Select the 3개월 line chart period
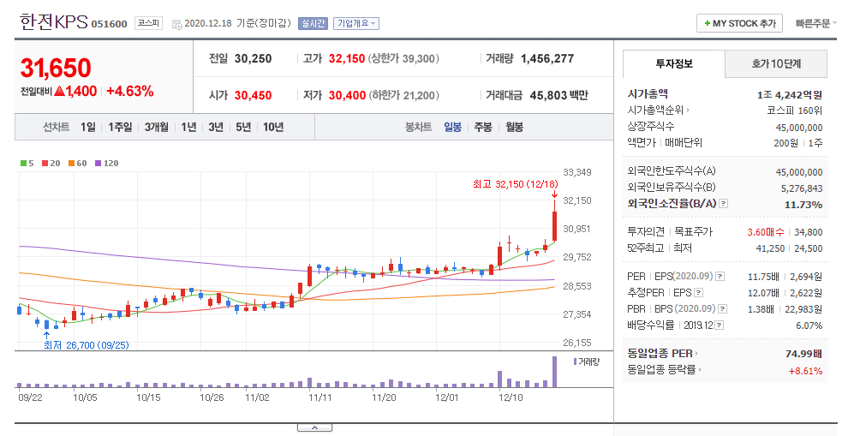The width and height of the screenshot is (854, 436). tap(156, 128)
